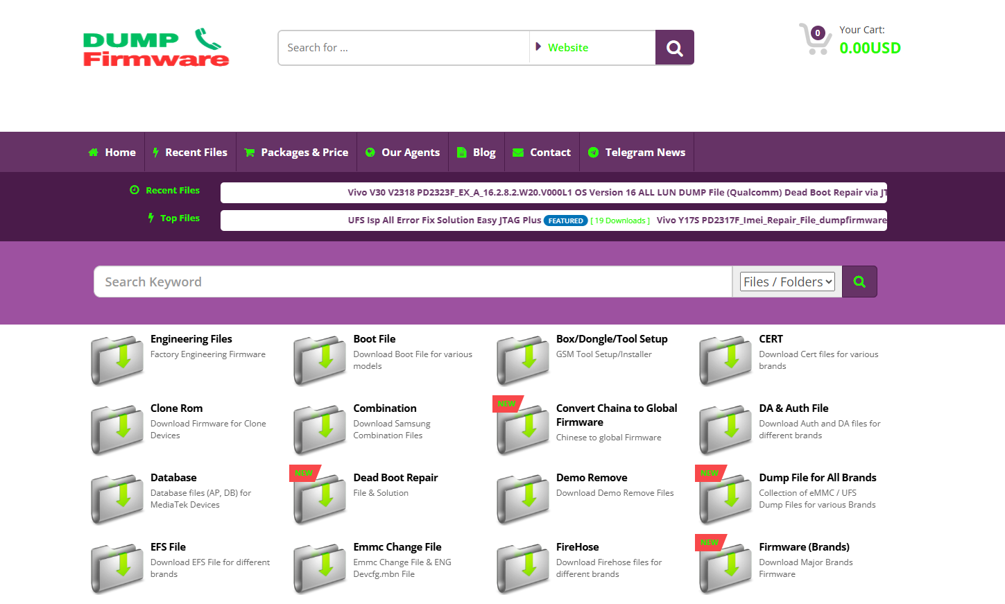Click Firmware (Brands) title link
Viewport: 1005px width, 604px height.
(804, 547)
